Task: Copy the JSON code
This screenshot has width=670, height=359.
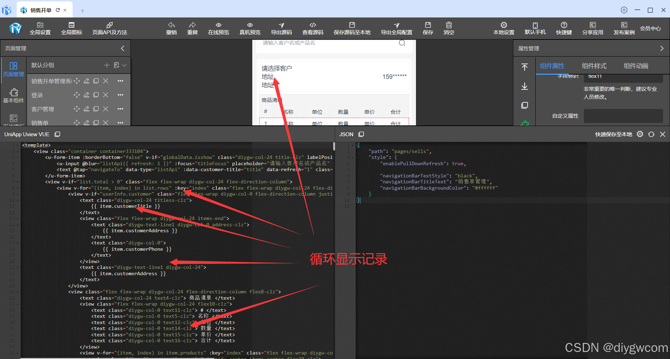Action: [362, 134]
